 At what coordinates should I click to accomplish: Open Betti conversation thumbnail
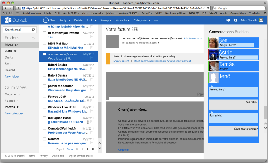[213, 43]
